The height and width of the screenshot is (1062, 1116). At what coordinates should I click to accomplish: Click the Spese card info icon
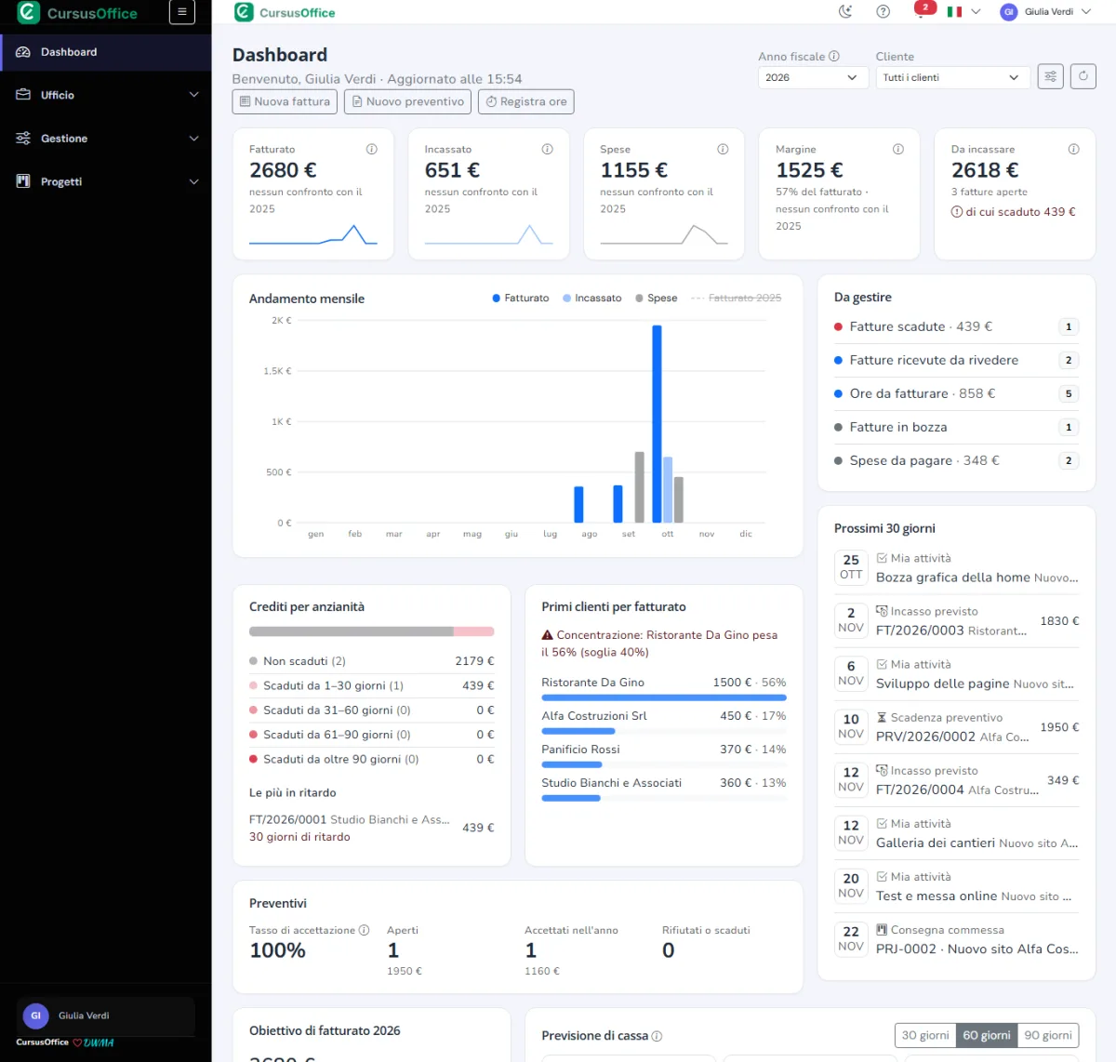[723, 149]
